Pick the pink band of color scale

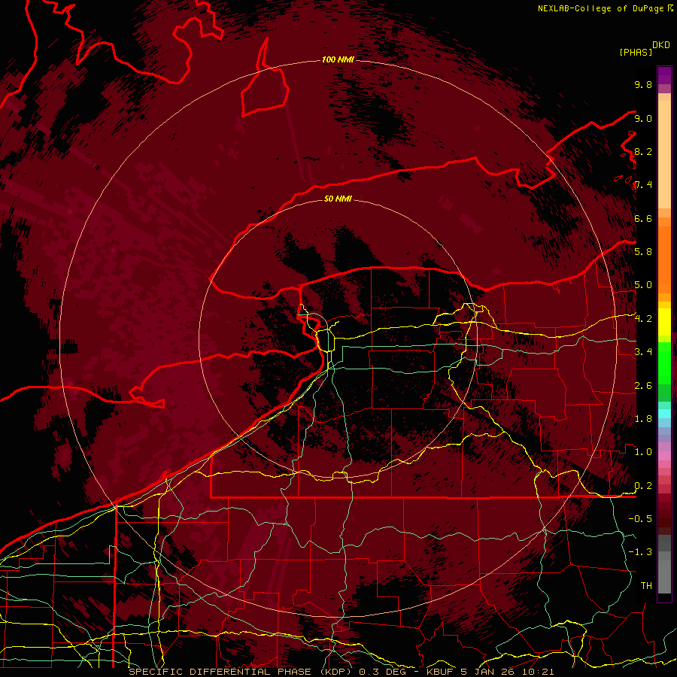click(664, 456)
